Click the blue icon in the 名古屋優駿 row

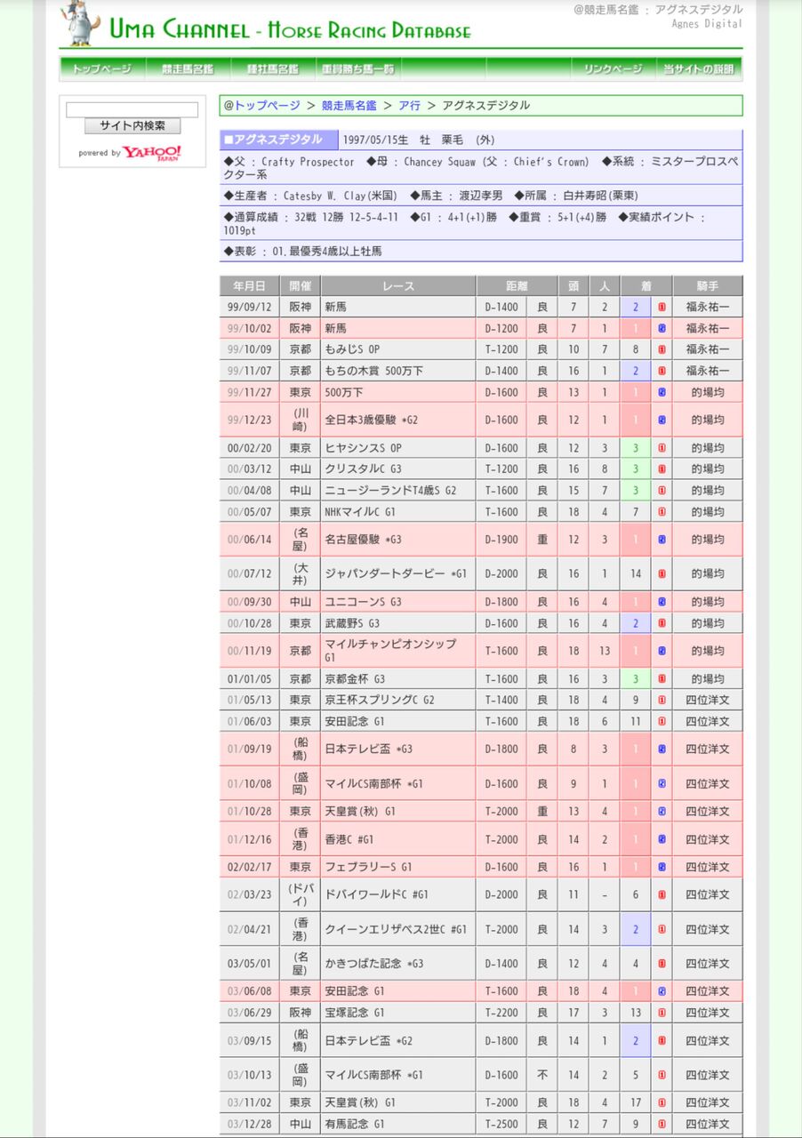662,540
